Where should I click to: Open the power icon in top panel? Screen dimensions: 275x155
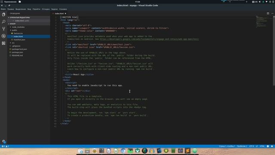pos(270,2)
